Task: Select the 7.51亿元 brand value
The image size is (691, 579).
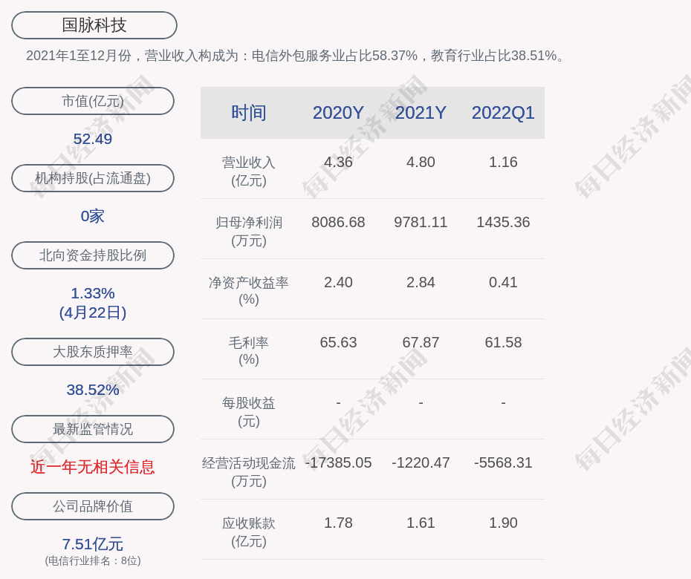Action: click(x=93, y=544)
